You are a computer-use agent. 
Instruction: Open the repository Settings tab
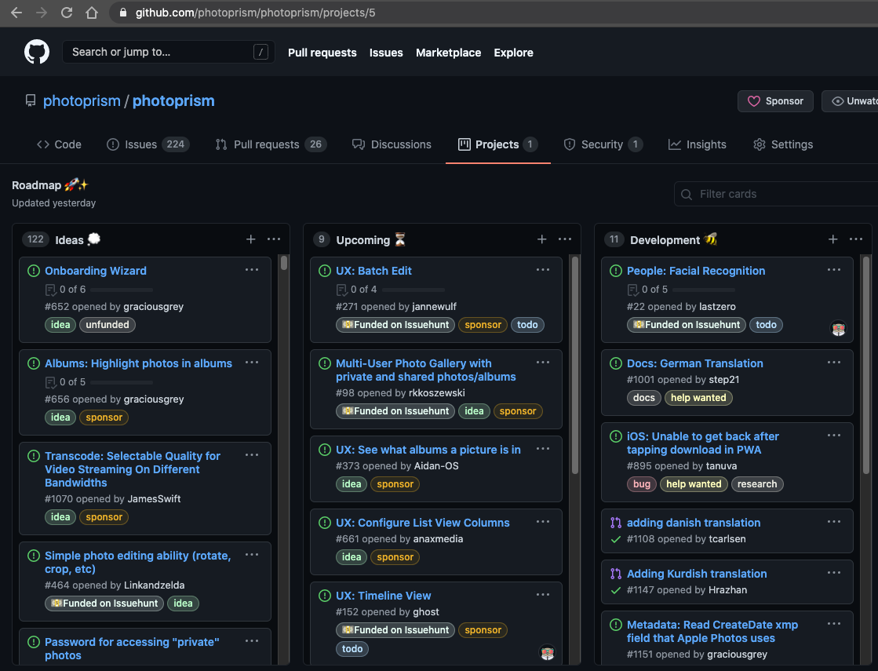[x=783, y=144]
